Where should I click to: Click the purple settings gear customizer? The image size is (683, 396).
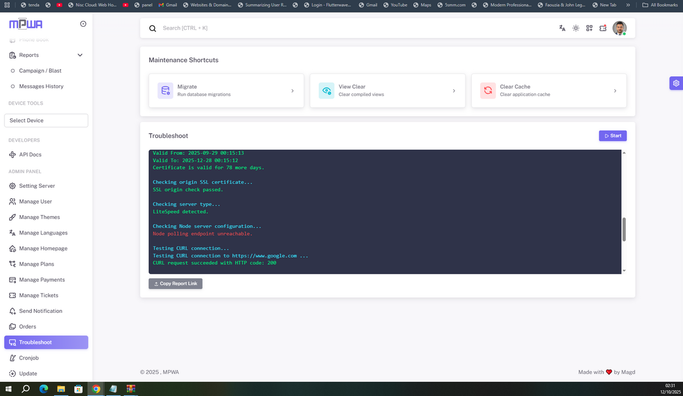pos(676,83)
